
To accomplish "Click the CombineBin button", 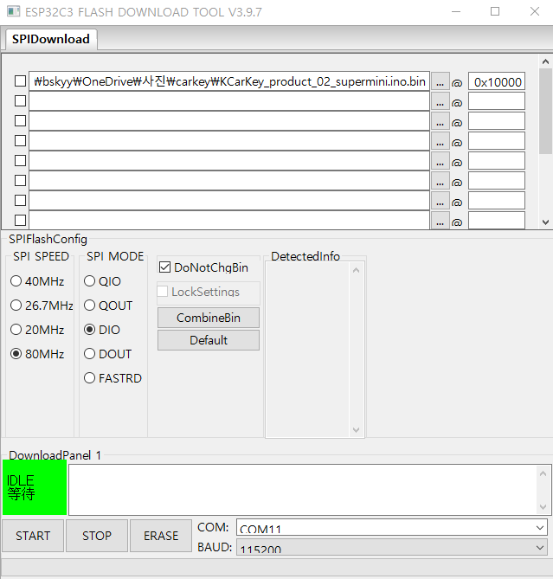I will [209, 318].
